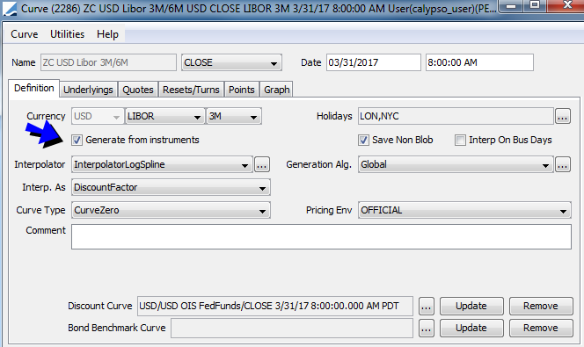
Task: Expand the CLOSE quote set dropdown
Action: tap(231, 62)
